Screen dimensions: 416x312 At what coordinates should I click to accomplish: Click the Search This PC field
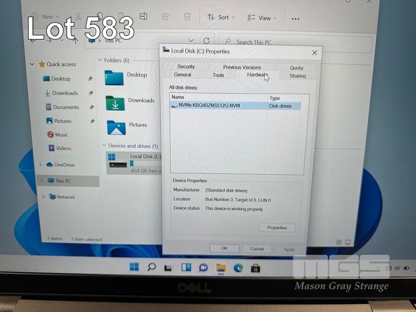260,42
